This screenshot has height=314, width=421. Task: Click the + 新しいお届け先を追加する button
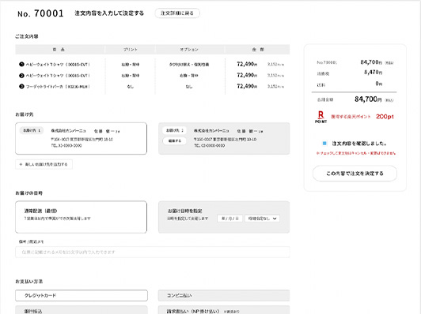click(x=44, y=164)
